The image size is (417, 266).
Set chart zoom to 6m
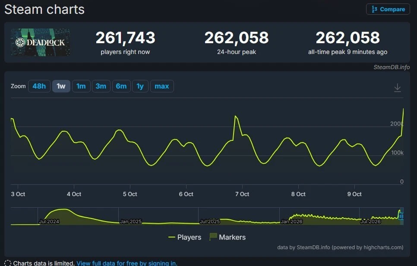(x=121, y=86)
